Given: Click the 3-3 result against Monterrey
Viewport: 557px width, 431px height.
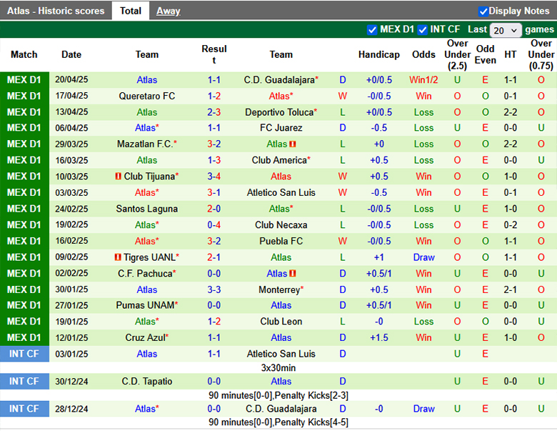Looking at the screenshot, I should (x=214, y=289).
